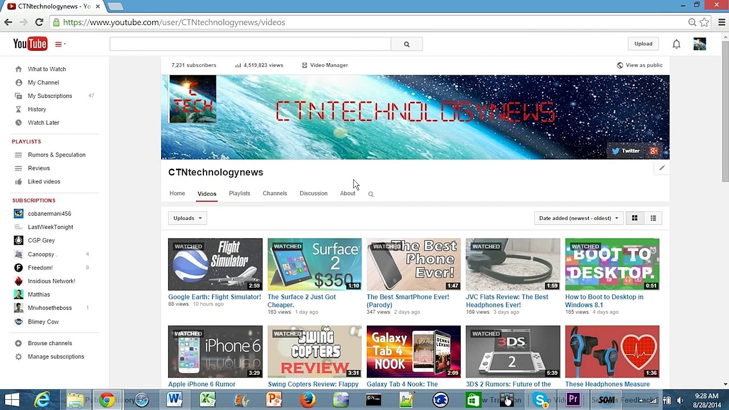Open Watch Later list
Image resolution: width=729 pixels, height=410 pixels.
click(43, 122)
